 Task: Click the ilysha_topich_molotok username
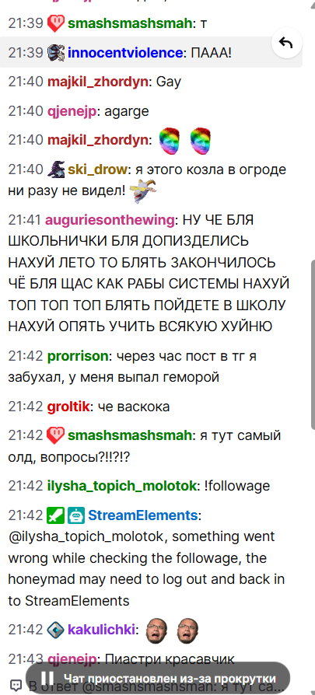tap(121, 486)
